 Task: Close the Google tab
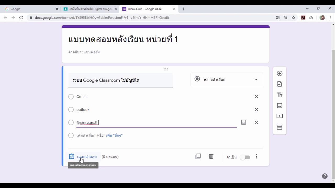(x=57, y=9)
